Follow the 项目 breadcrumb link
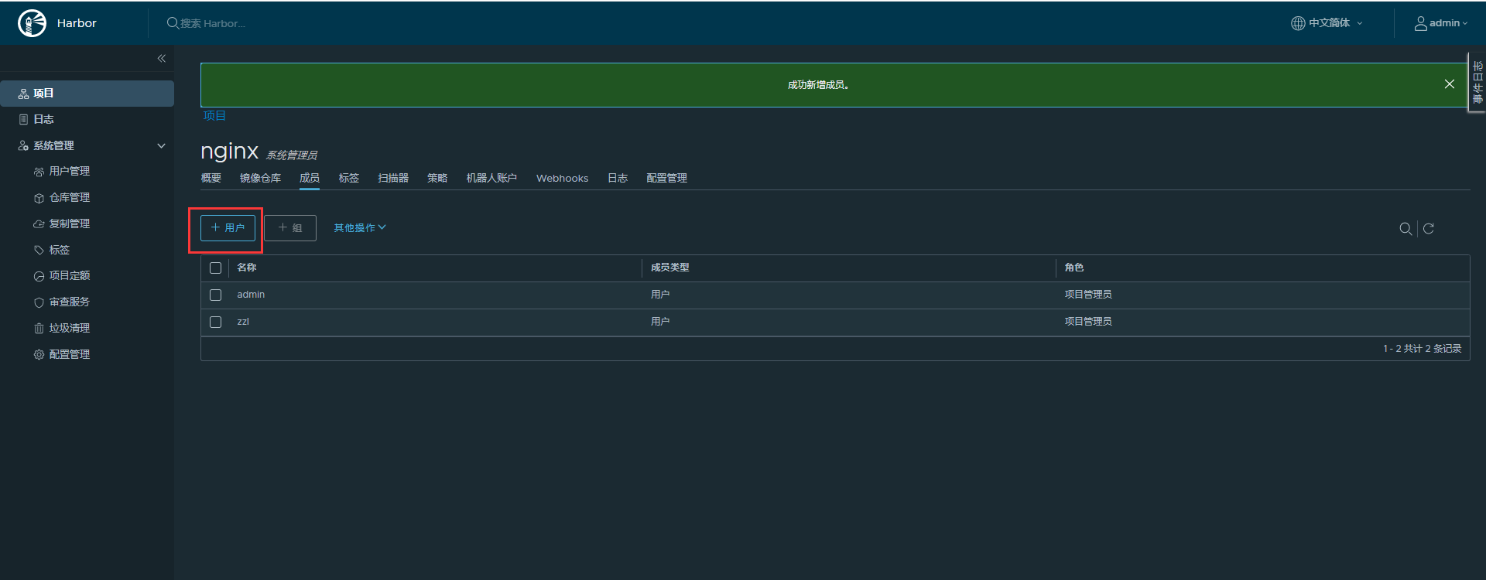Image resolution: width=1486 pixels, height=580 pixels. pos(214,116)
